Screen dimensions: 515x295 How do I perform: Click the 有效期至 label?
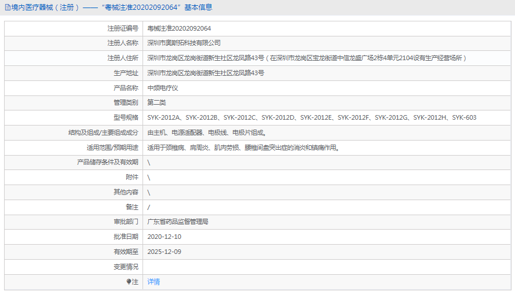126,252
